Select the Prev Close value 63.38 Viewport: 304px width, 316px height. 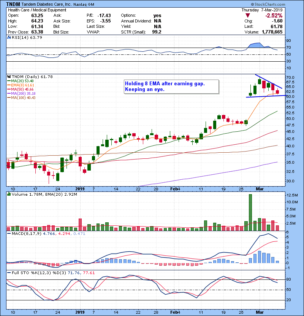pos(37,32)
